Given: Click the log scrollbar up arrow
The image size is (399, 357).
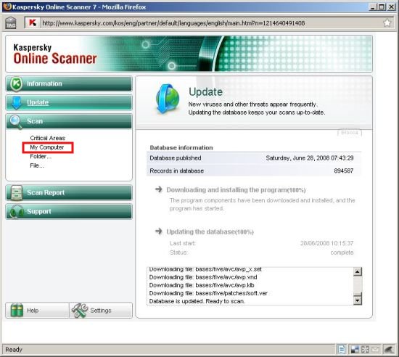Looking at the screenshot, I should click(358, 272).
